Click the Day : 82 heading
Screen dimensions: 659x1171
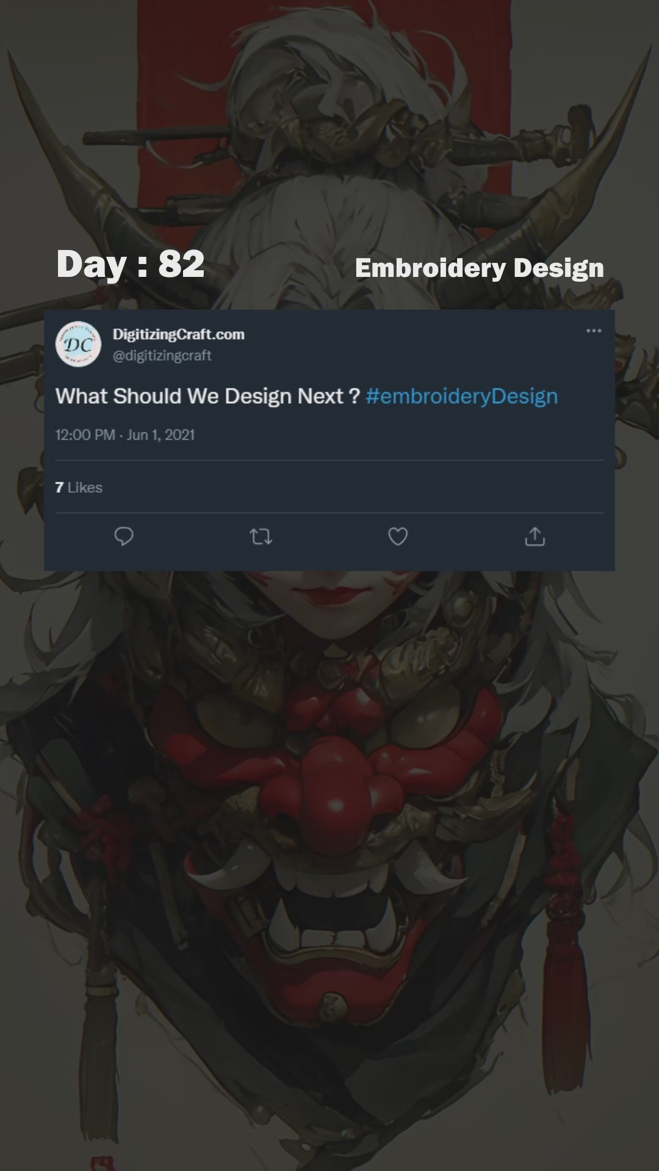131,264
